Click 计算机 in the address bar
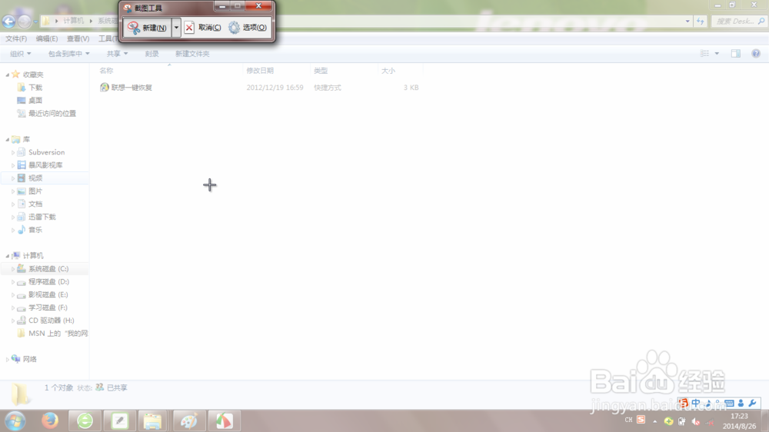The width and height of the screenshot is (769, 432). point(74,21)
